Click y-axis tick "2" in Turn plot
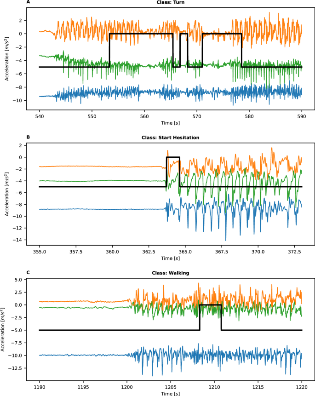This screenshot has width=315, height=396. pos(21,20)
